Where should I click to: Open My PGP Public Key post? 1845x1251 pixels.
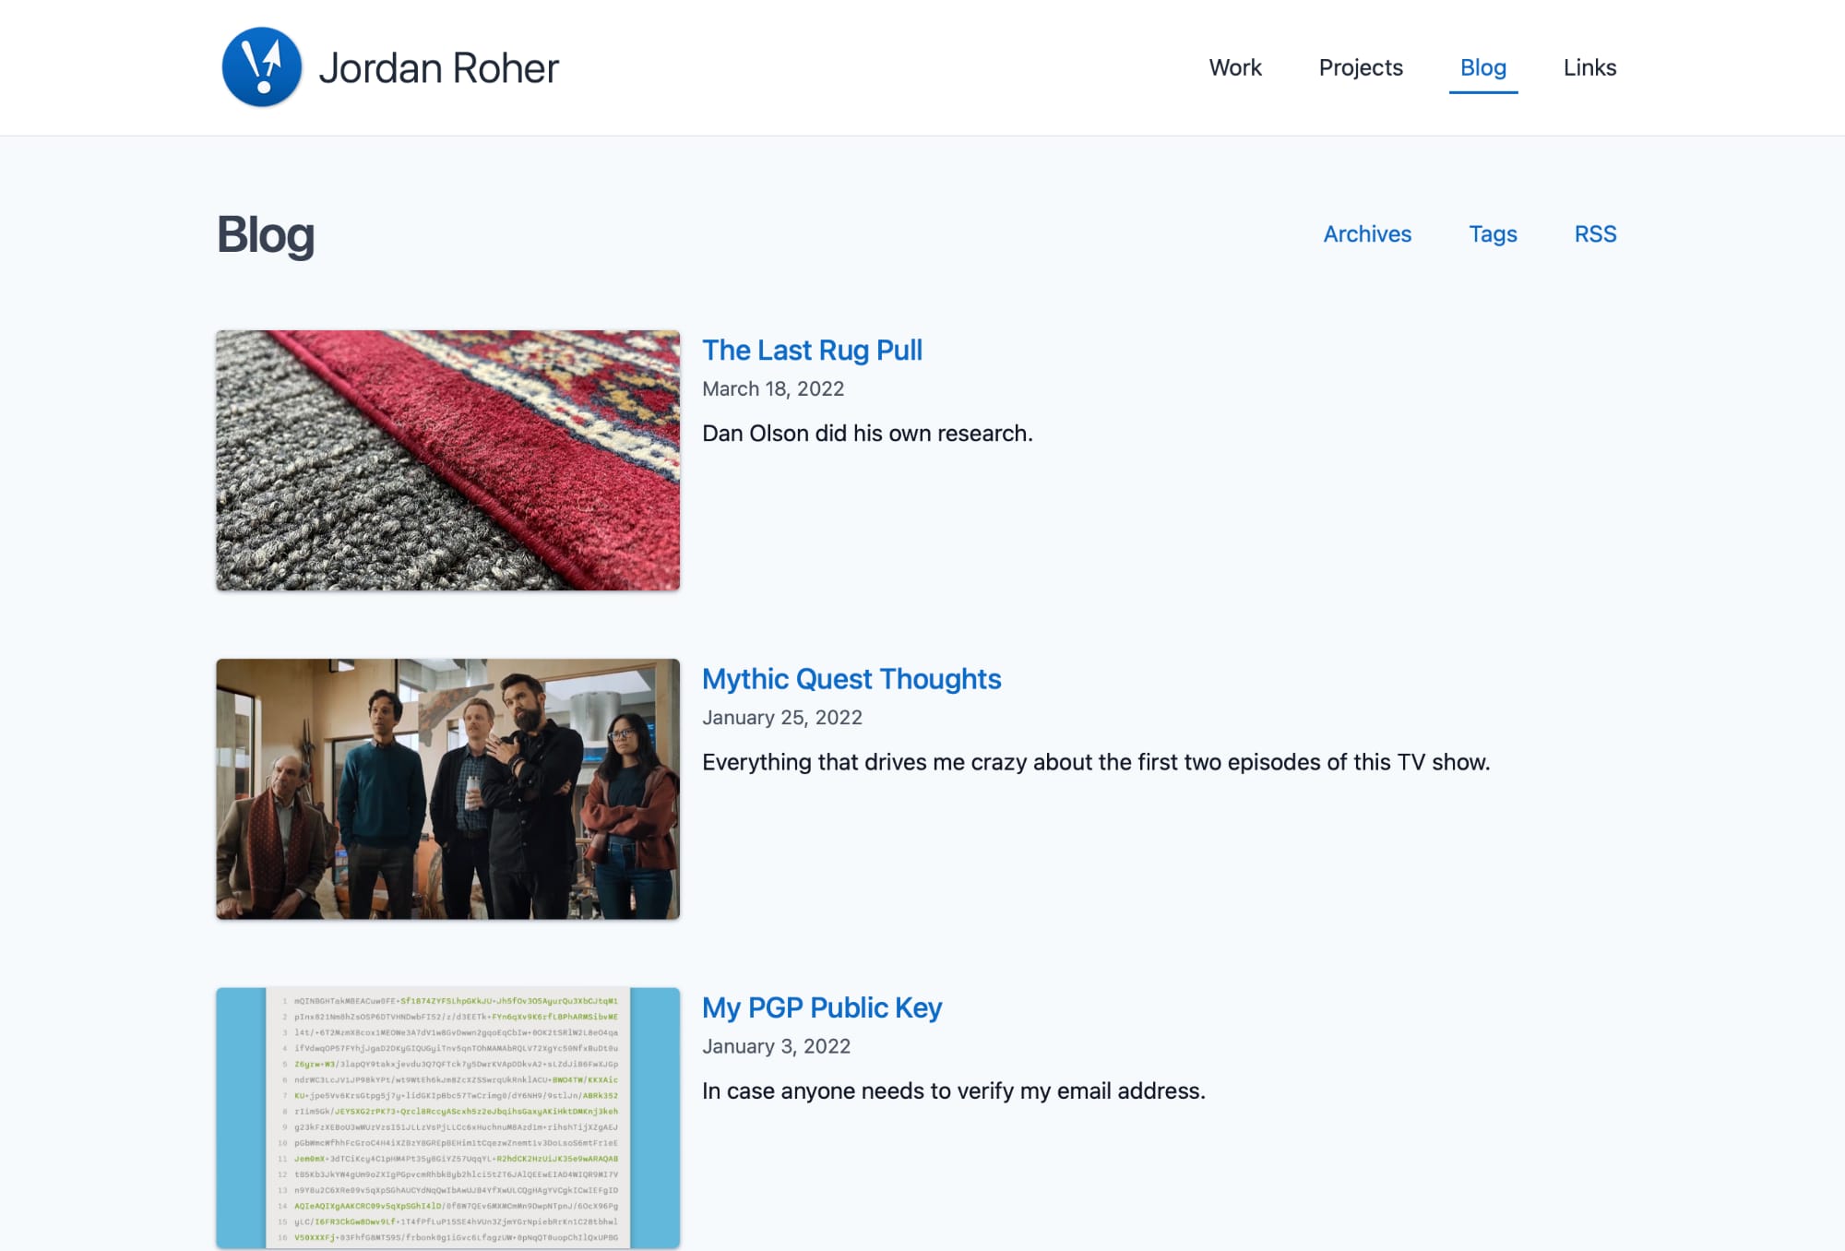pyautogui.click(x=822, y=1006)
